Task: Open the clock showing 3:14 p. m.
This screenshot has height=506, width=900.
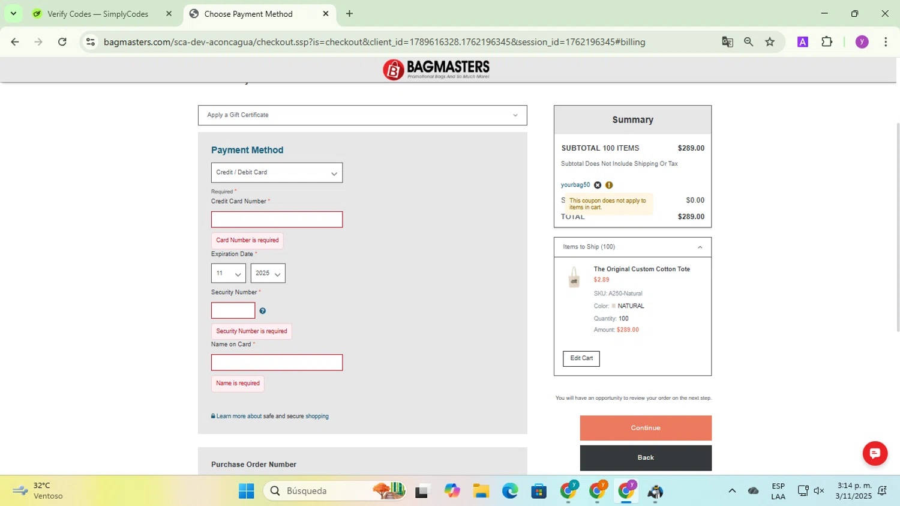Action: pos(854,491)
